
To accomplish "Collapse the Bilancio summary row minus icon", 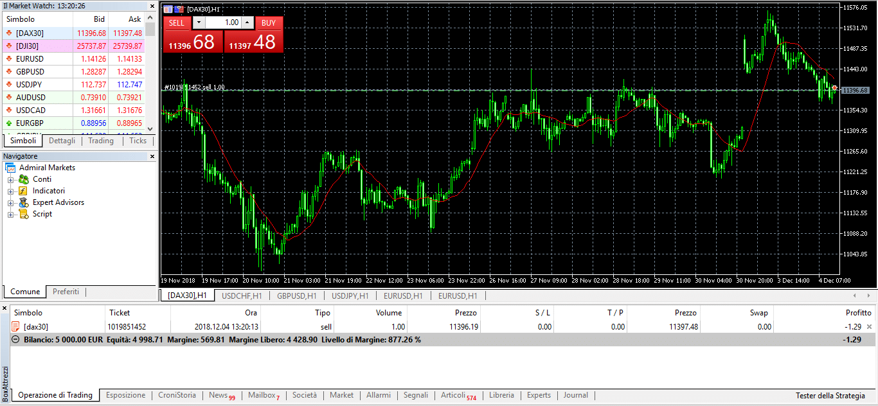I will coord(16,339).
